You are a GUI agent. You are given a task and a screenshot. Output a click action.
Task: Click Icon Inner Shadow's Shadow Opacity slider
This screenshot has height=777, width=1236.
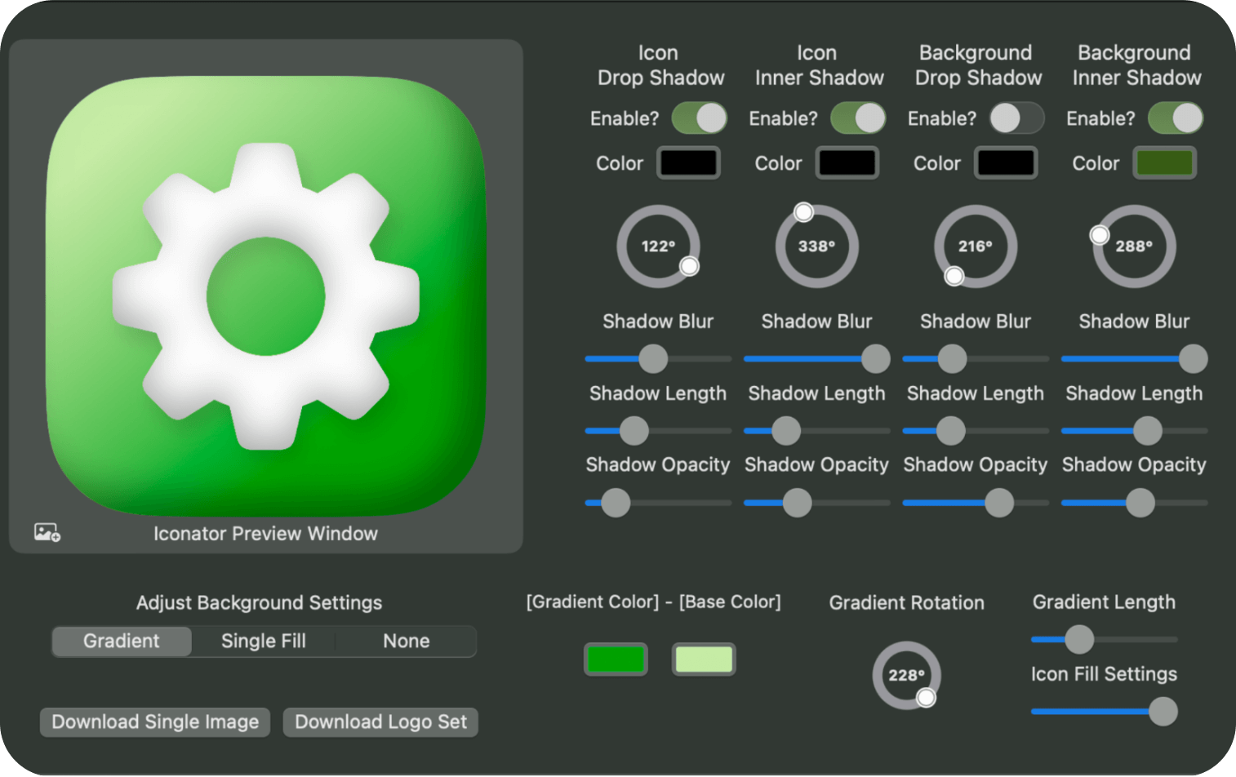[817, 503]
